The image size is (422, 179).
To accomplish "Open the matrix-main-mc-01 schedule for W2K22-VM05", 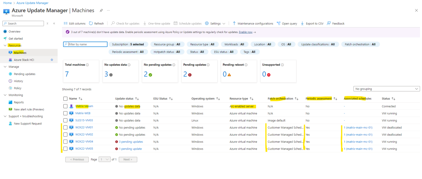I will click(358, 149).
